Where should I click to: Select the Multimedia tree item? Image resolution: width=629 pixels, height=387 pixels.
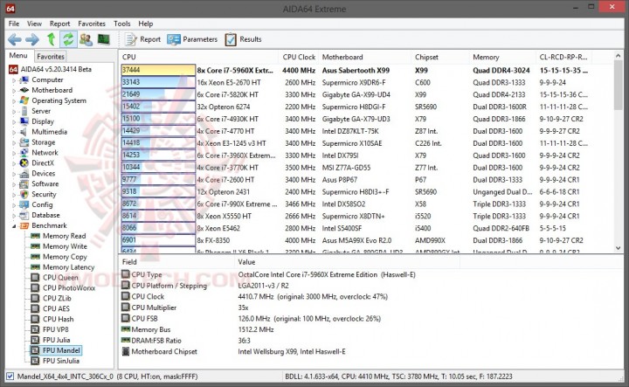49,132
